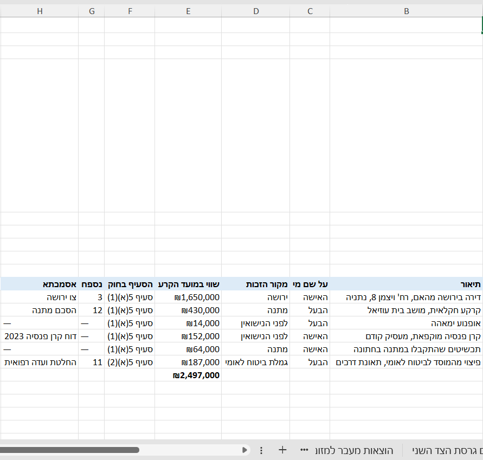Select the horizontal scrollbar thumb
This screenshot has width=483, height=460.
click(x=69, y=450)
